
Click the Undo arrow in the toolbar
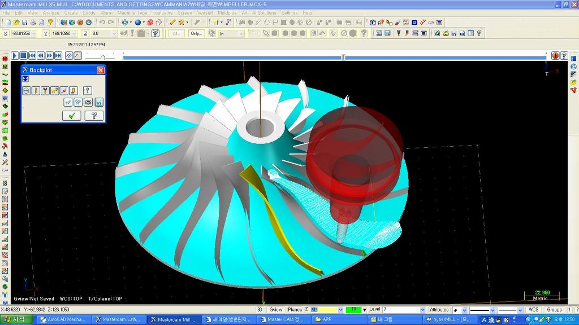coord(102,23)
